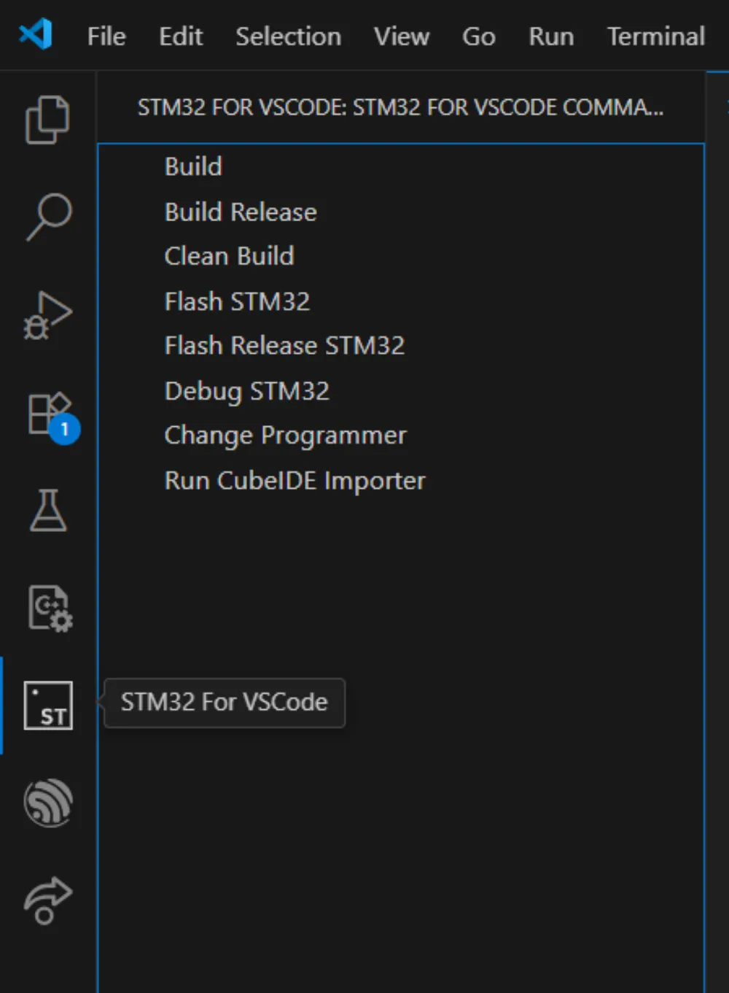
Task: Open the Terminal menu
Action: click(654, 36)
